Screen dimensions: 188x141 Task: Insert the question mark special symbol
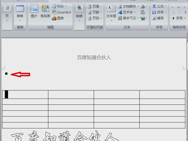185,13
